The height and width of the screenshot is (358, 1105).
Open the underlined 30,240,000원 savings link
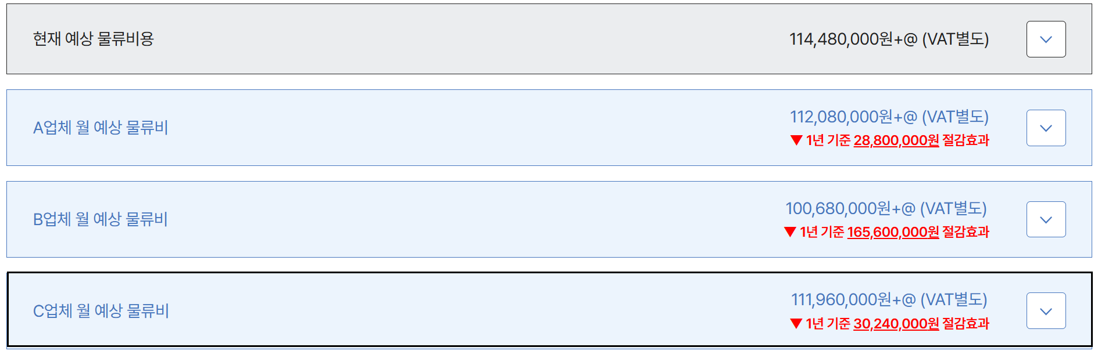click(x=896, y=324)
